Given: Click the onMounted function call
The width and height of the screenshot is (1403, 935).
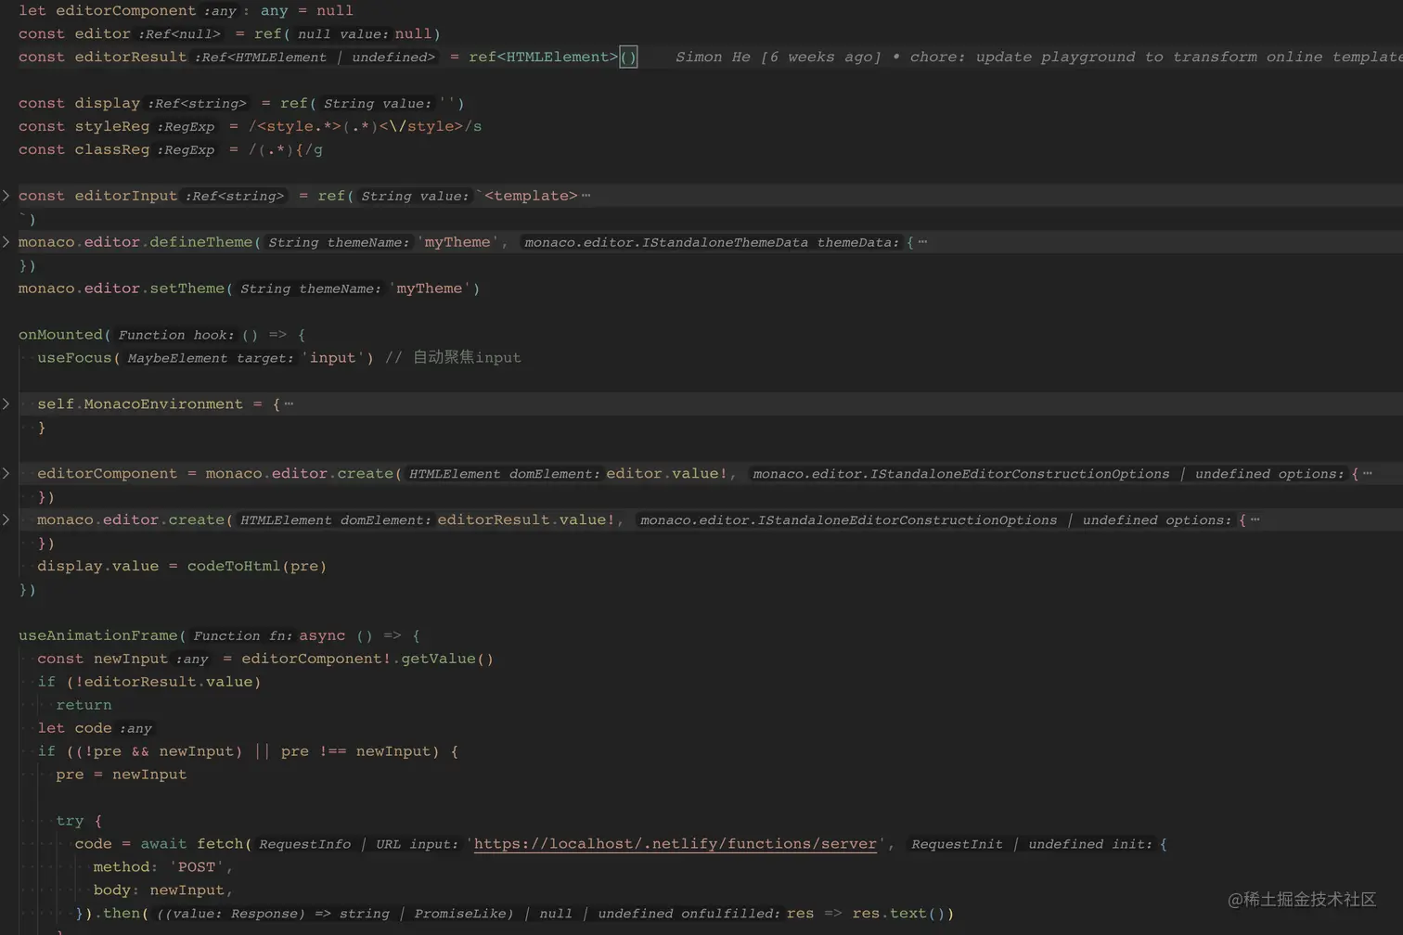Looking at the screenshot, I should pyautogui.click(x=60, y=335).
